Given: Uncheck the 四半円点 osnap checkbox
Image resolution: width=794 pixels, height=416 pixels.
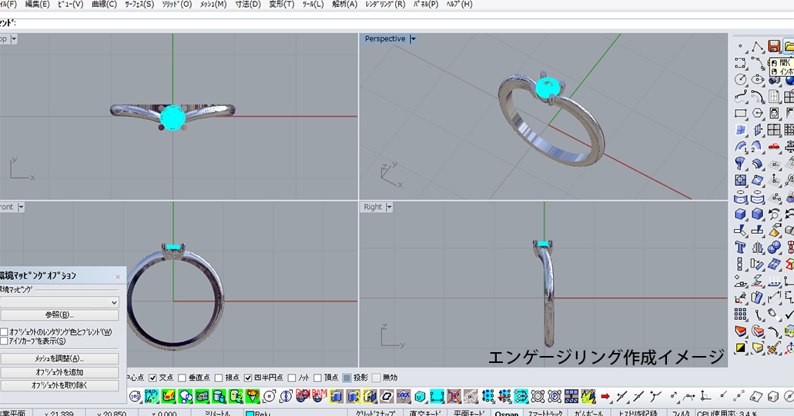Looking at the screenshot, I should coord(249,378).
